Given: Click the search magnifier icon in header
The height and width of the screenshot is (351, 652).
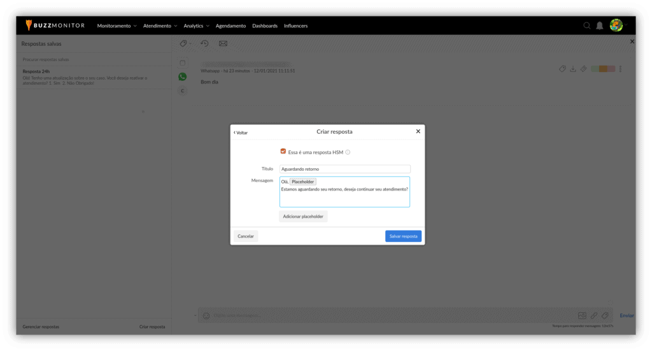Looking at the screenshot, I should [587, 25].
